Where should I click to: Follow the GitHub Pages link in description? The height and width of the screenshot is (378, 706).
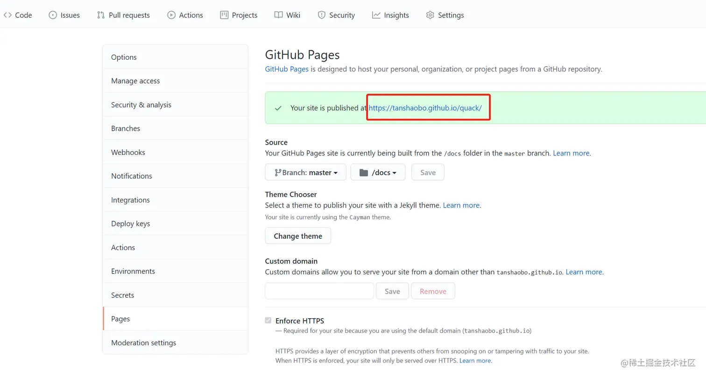287,69
